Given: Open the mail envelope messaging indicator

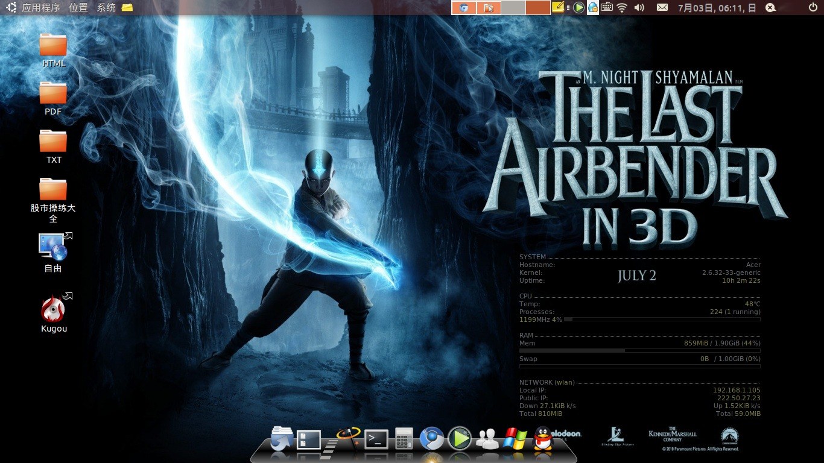Looking at the screenshot, I should pos(662,8).
